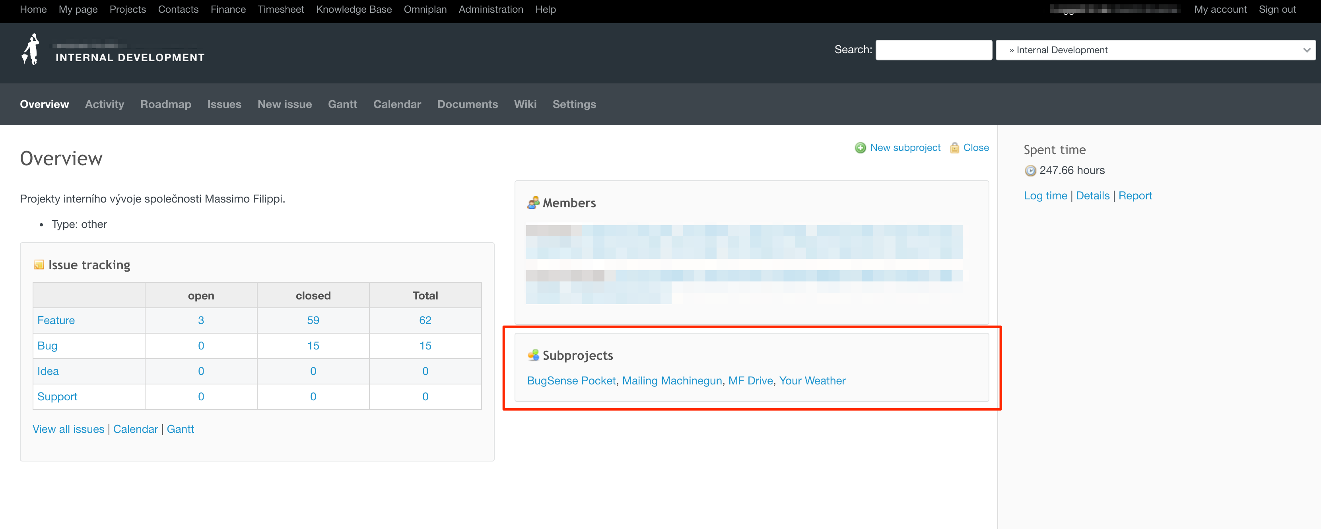Switch to the Roadmap tab

[165, 104]
